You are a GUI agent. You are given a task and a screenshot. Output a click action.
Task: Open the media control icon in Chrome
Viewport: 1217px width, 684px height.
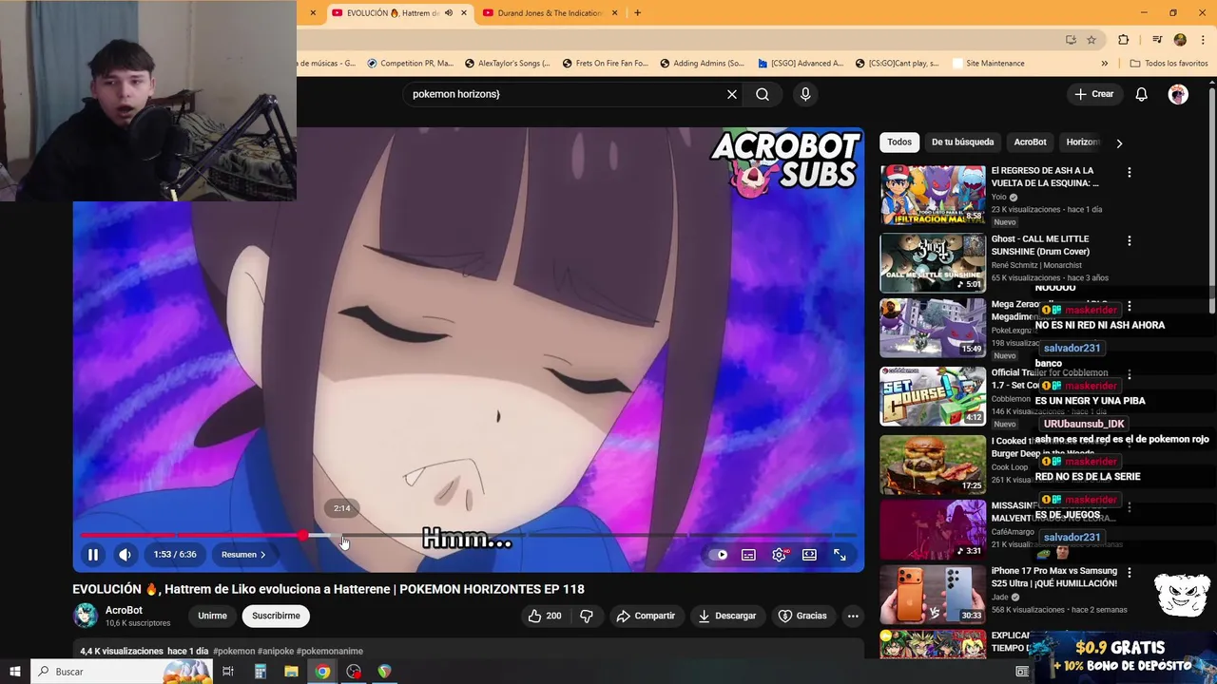1157,40
